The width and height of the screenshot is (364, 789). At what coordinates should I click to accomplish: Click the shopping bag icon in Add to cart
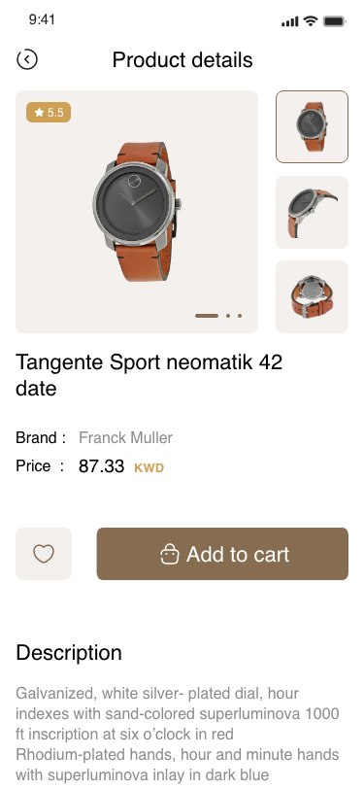[x=170, y=554]
